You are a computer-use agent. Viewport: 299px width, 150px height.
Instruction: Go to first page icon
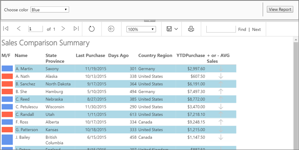coord(6,29)
